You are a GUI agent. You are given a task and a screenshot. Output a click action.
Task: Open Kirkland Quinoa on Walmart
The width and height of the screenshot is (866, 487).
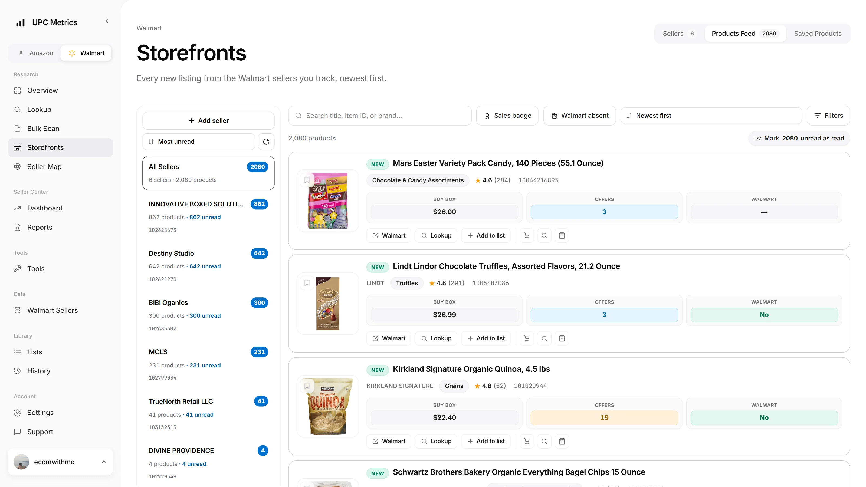389,441
